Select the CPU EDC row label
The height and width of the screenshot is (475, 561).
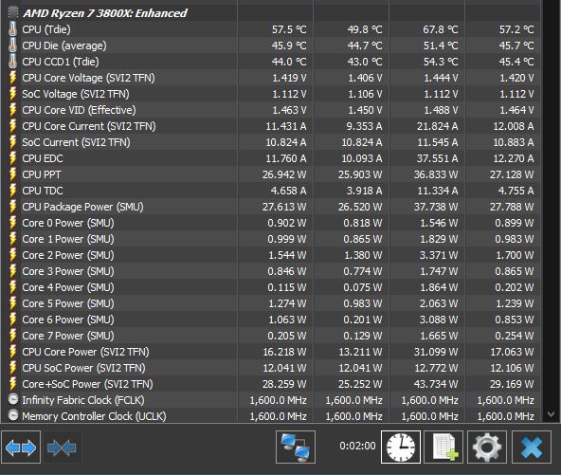[43, 158]
